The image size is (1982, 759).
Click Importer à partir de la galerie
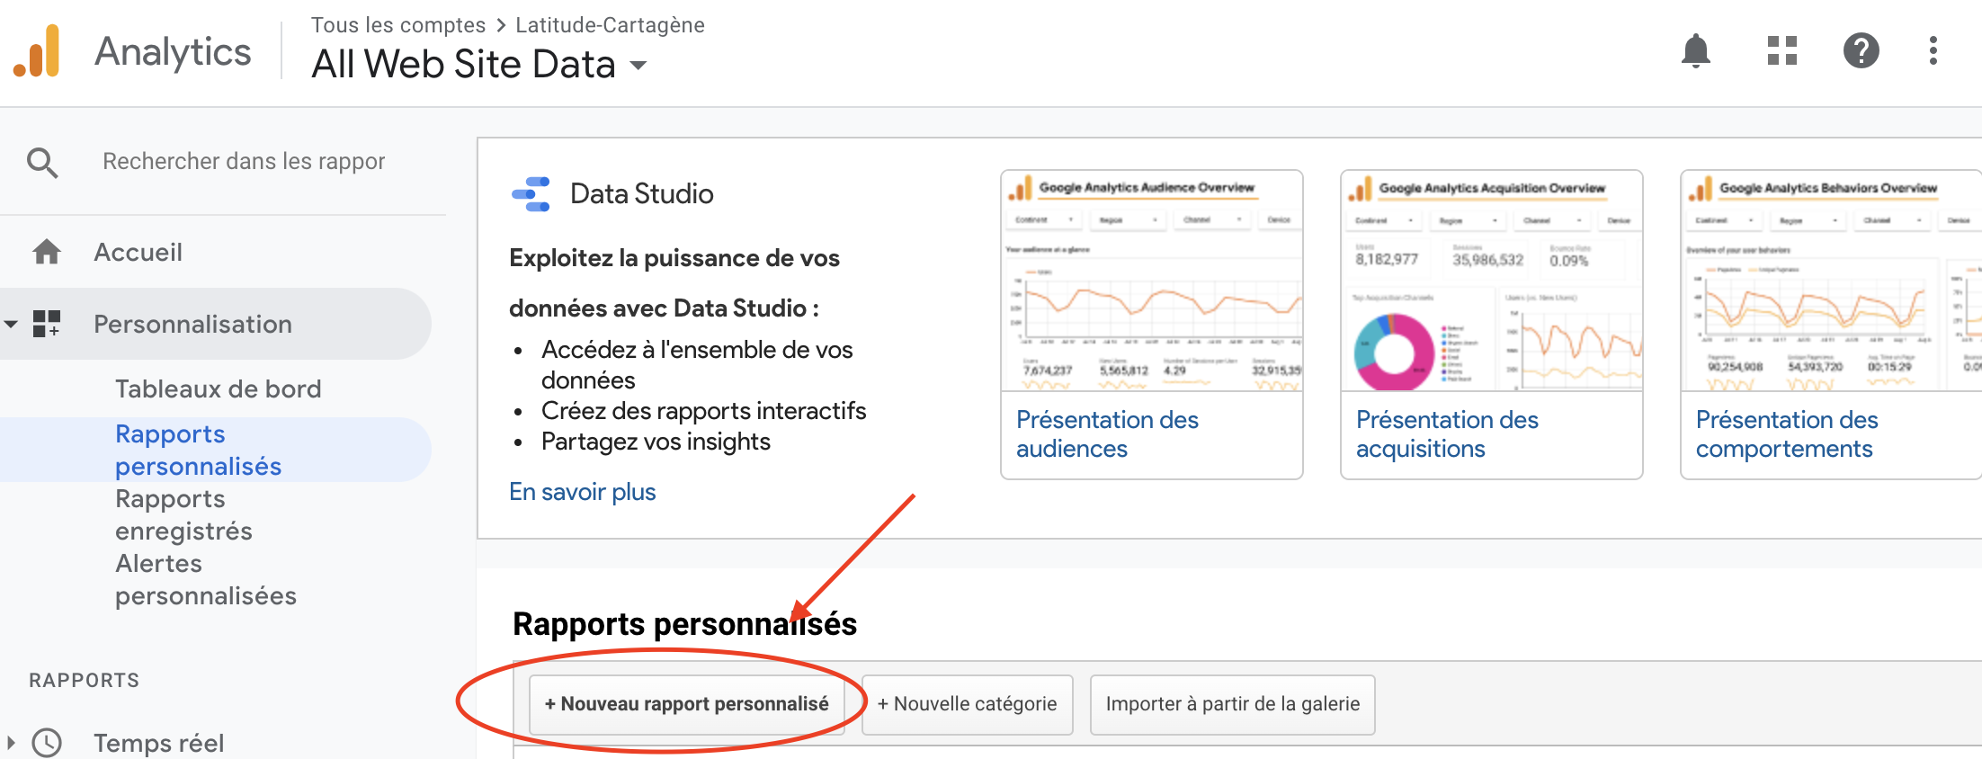click(1232, 704)
